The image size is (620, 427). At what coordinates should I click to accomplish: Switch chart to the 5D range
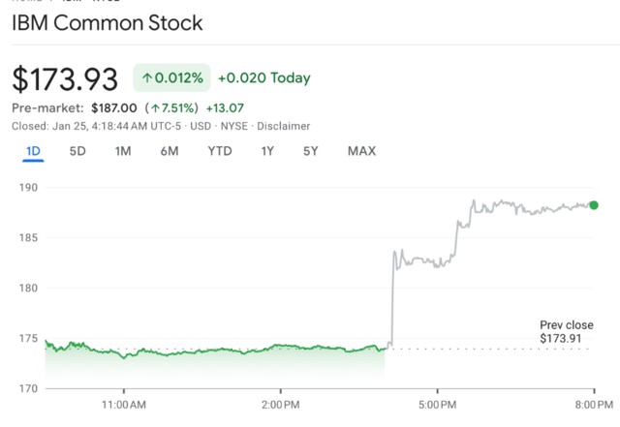[x=77, y=151]
